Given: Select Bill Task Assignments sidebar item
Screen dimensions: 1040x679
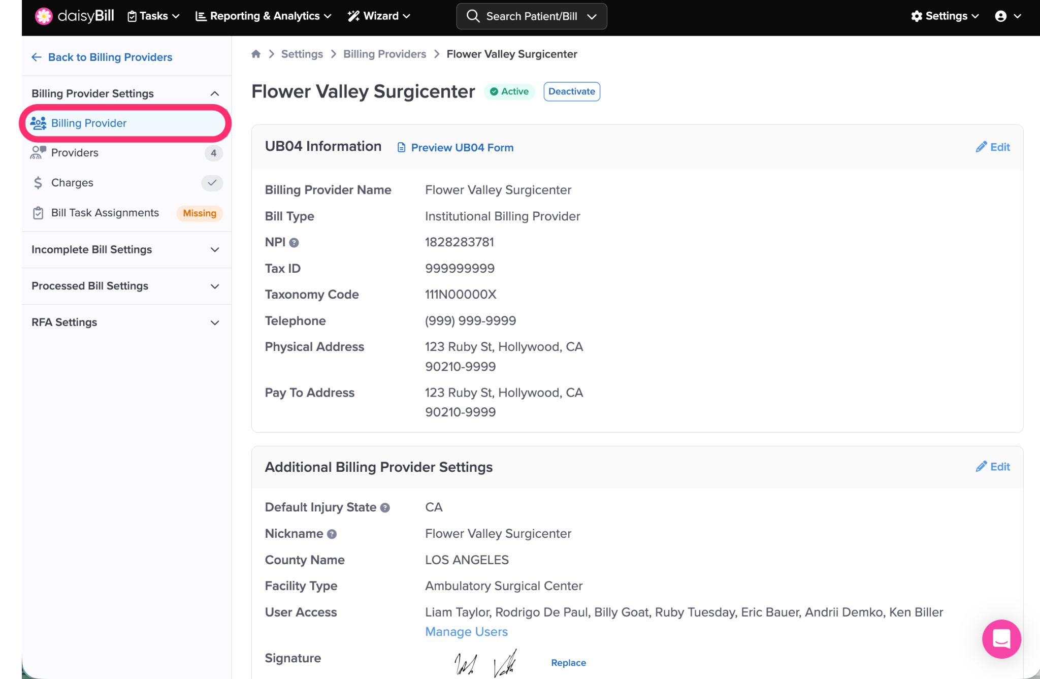Looking at the screenshot, I should (x=105, y=213).
